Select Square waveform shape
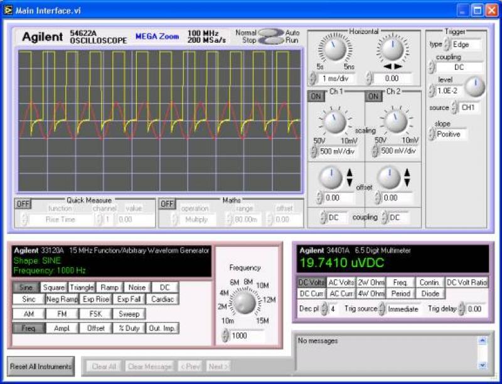The width and height of the screenshot is (502, 384). [x=54, y=287]
